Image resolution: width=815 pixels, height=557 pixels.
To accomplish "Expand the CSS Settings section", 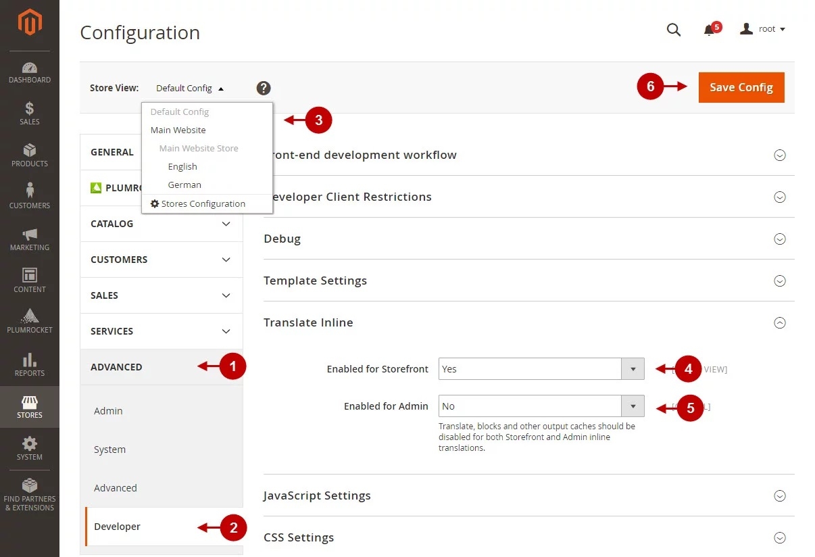I will pyautogui.click(x=529, y=537).
